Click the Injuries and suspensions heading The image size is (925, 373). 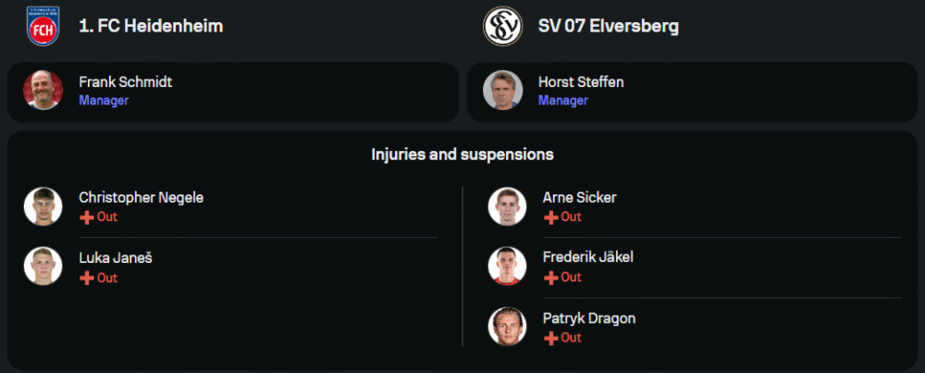[462, 154]
